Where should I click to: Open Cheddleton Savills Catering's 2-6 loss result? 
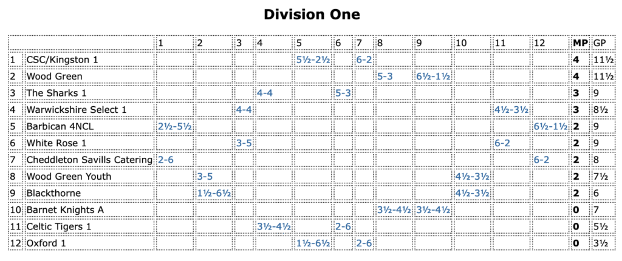tap(165, 160)
